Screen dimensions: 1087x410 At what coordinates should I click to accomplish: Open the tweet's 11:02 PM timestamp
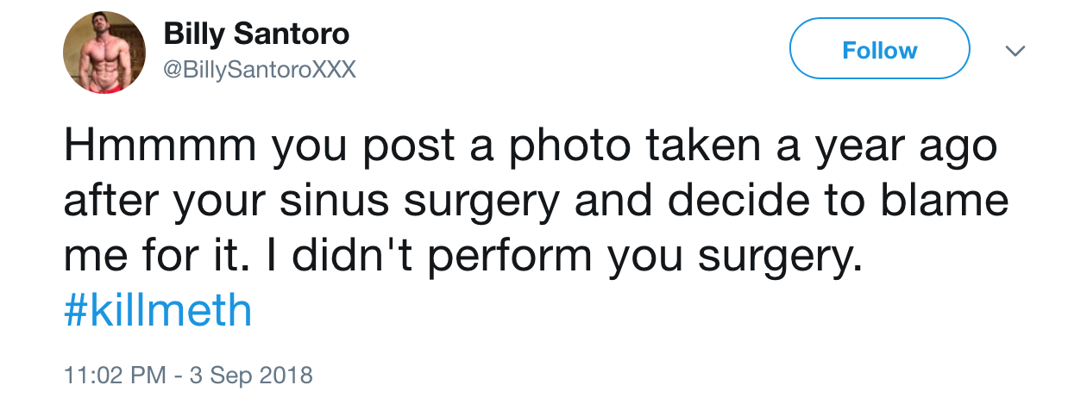[x=115, y=376]
